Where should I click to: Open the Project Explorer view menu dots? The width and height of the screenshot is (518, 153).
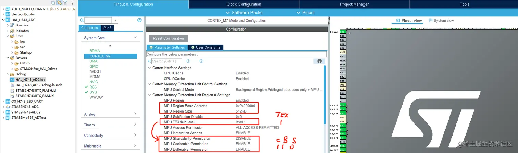click(72, 3)
